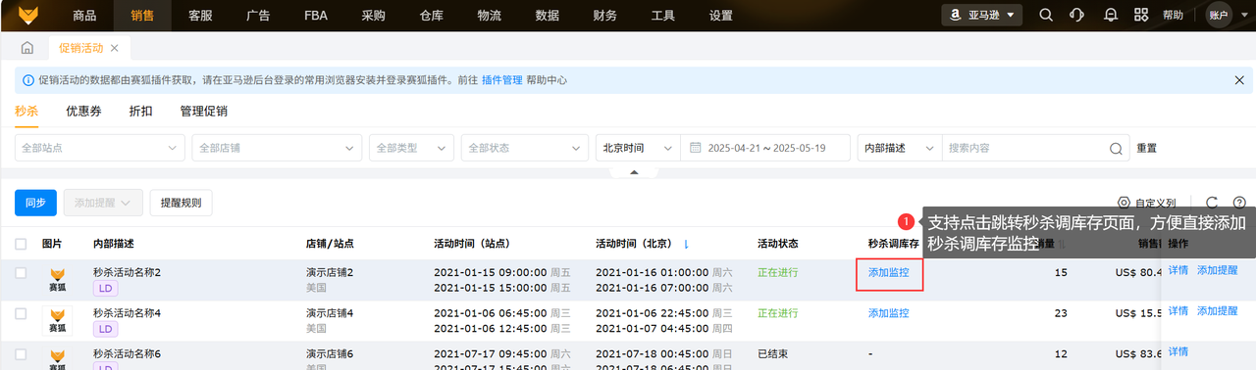The height and width of the screenshot is (370, 1256).
Task: Close the 促销活动 tab
Action: point(114,48)
